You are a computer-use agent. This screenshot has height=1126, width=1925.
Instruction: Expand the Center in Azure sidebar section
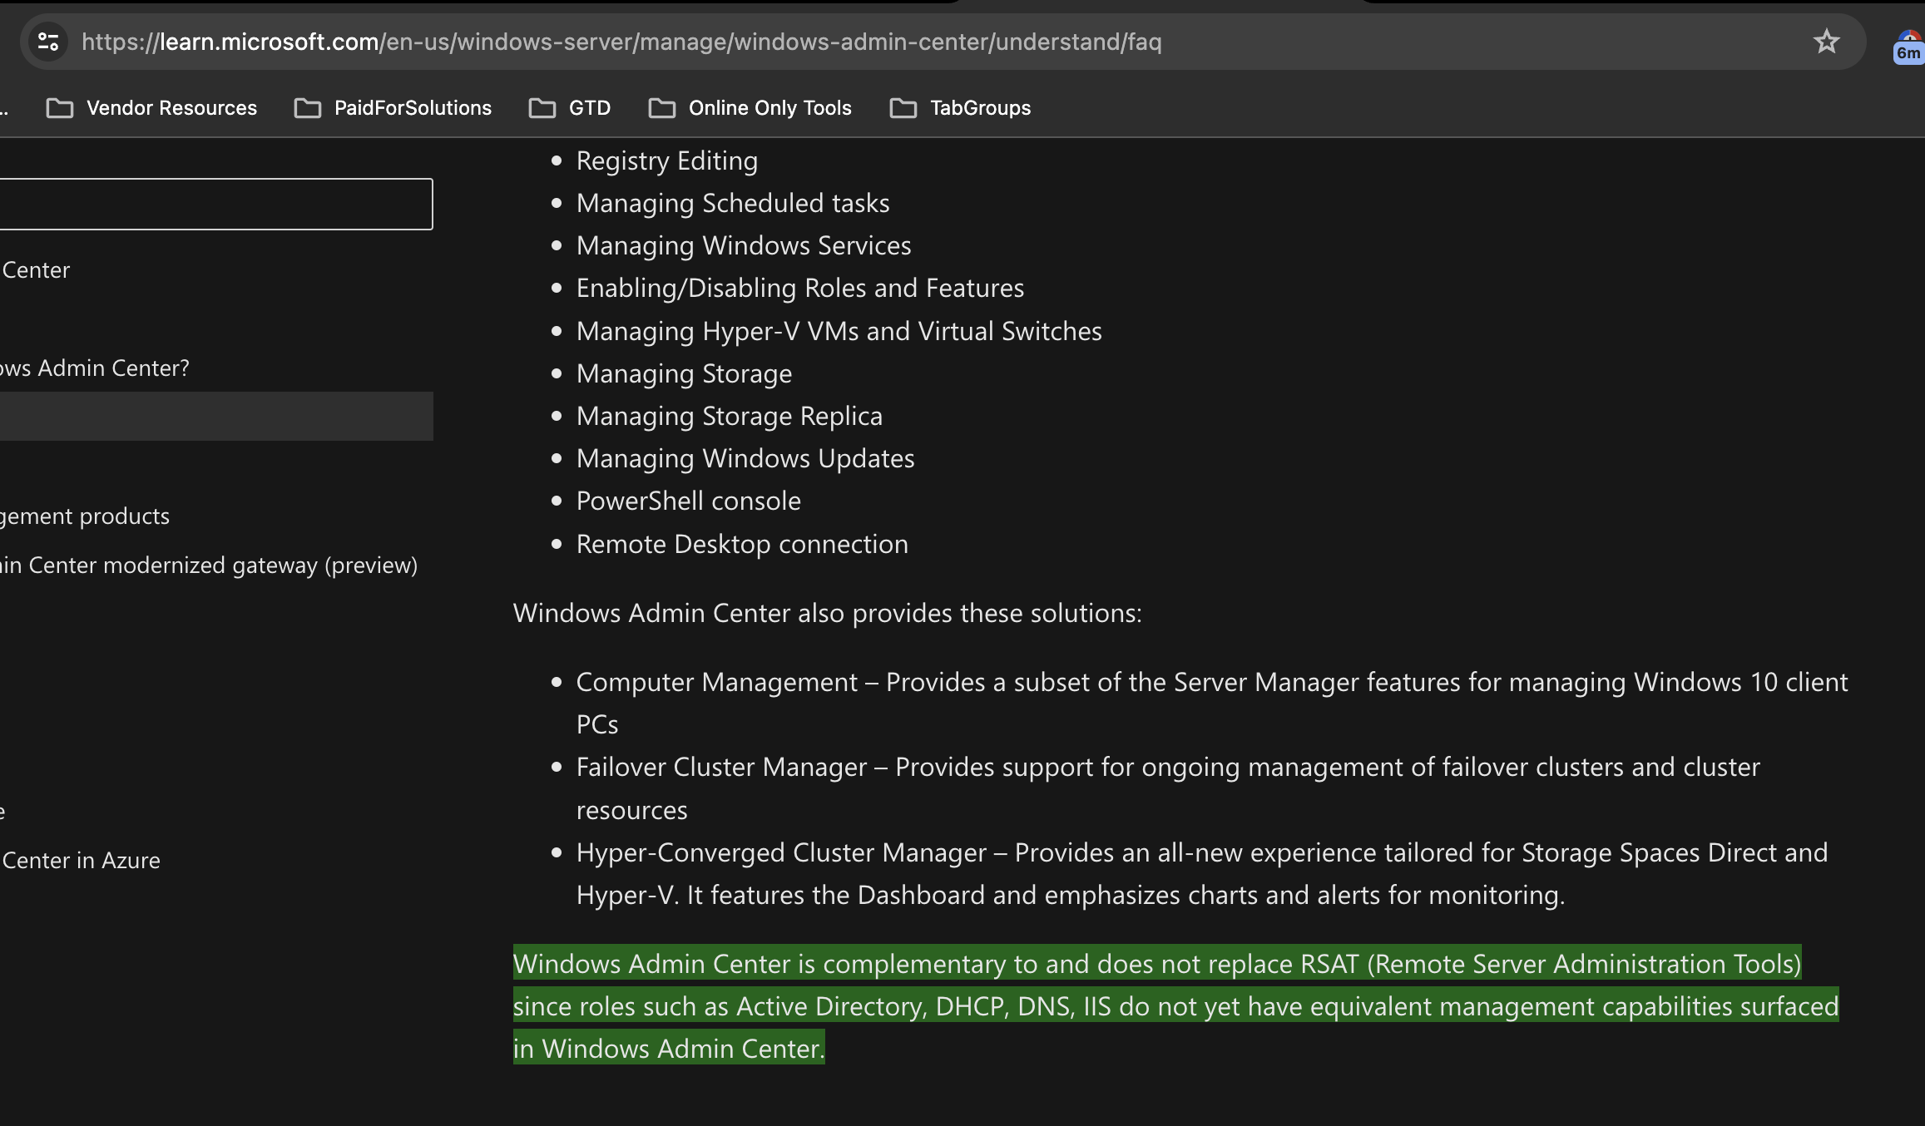(x=81, y=859)
